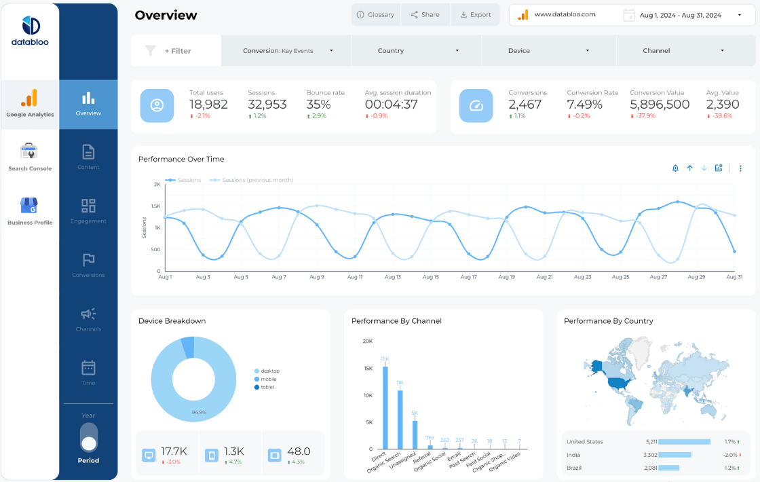This screenshot has width=760, height=482.
Task: Click the Share button
Action: 425,14
